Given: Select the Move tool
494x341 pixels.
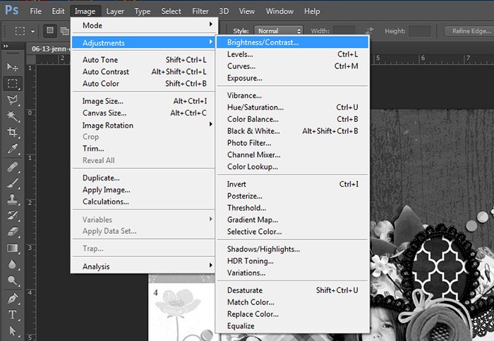Looking at the screenshot, I should point(13,67).
